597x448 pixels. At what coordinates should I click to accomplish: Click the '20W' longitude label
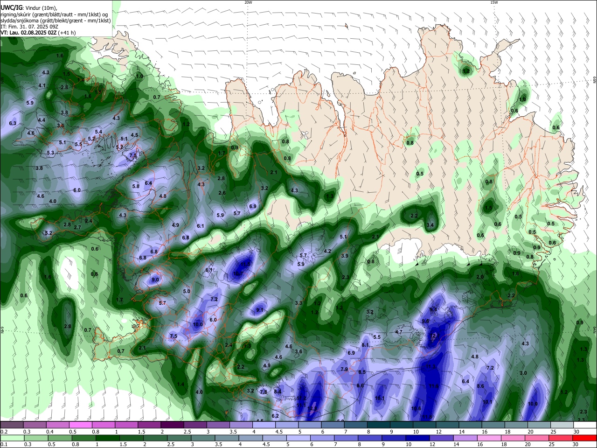(x=248, y=2)
